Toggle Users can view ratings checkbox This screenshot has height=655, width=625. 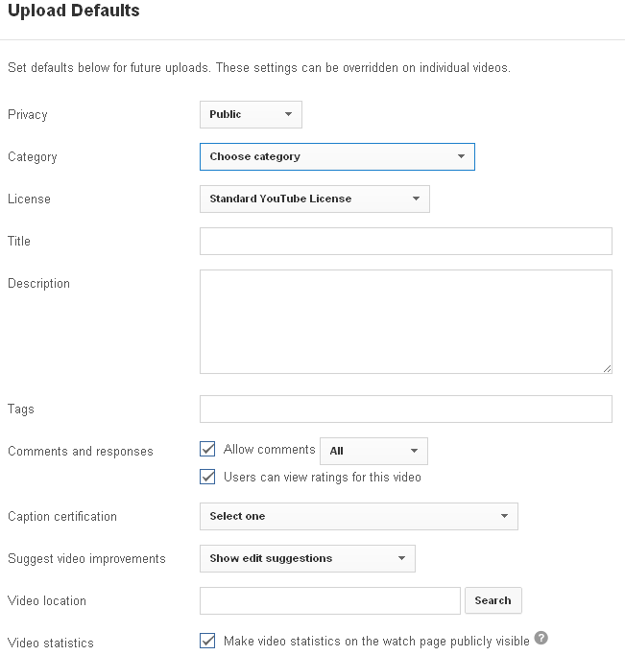tap(207, 477)
